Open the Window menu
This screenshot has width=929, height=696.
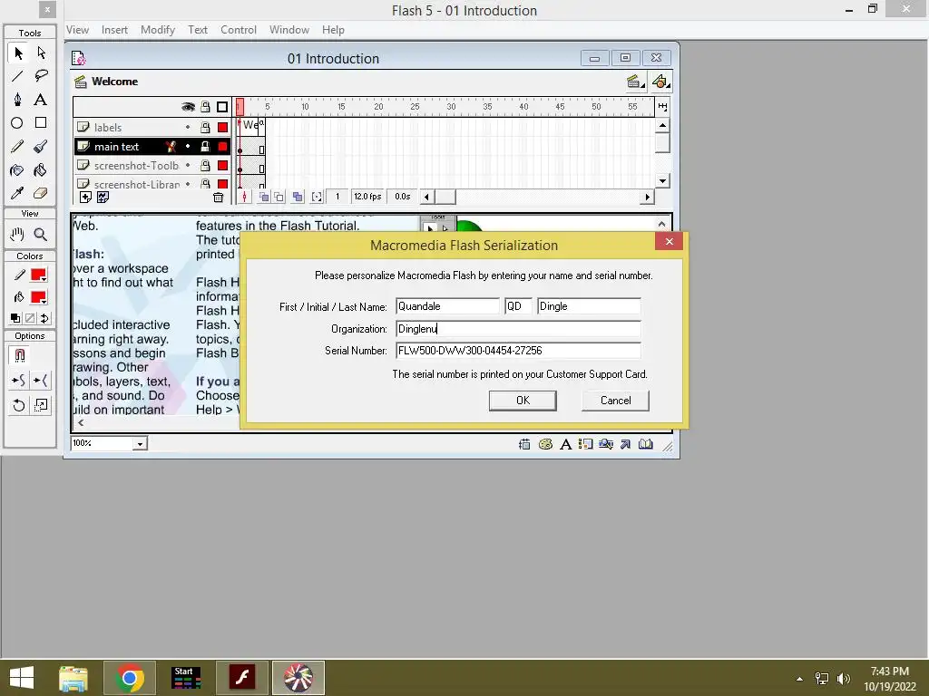(289, 30)
